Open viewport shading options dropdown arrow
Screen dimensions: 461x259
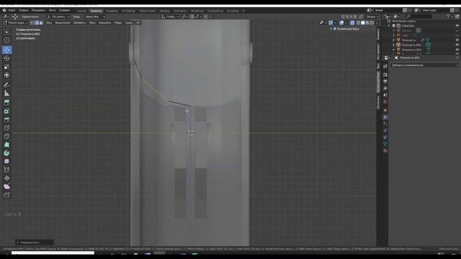pos(377,22)
